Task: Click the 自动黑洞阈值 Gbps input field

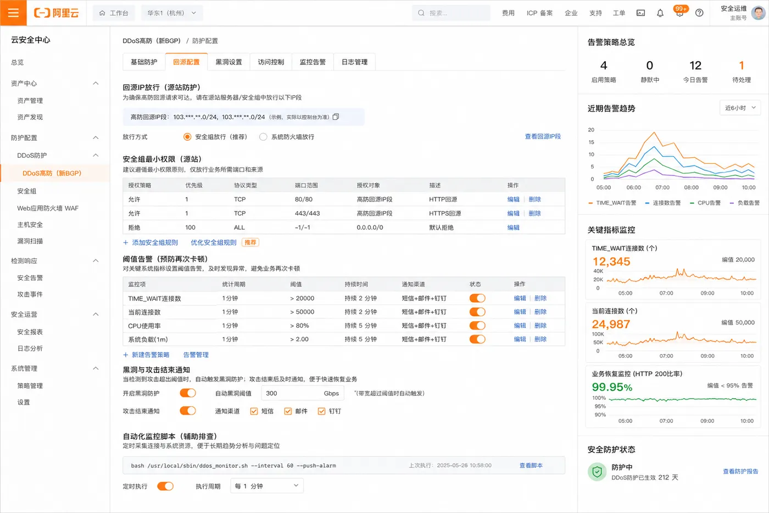Action: coord(302,393)
